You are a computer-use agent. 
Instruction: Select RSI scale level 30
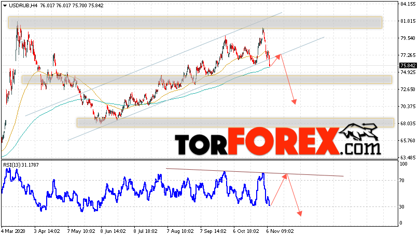402,207
